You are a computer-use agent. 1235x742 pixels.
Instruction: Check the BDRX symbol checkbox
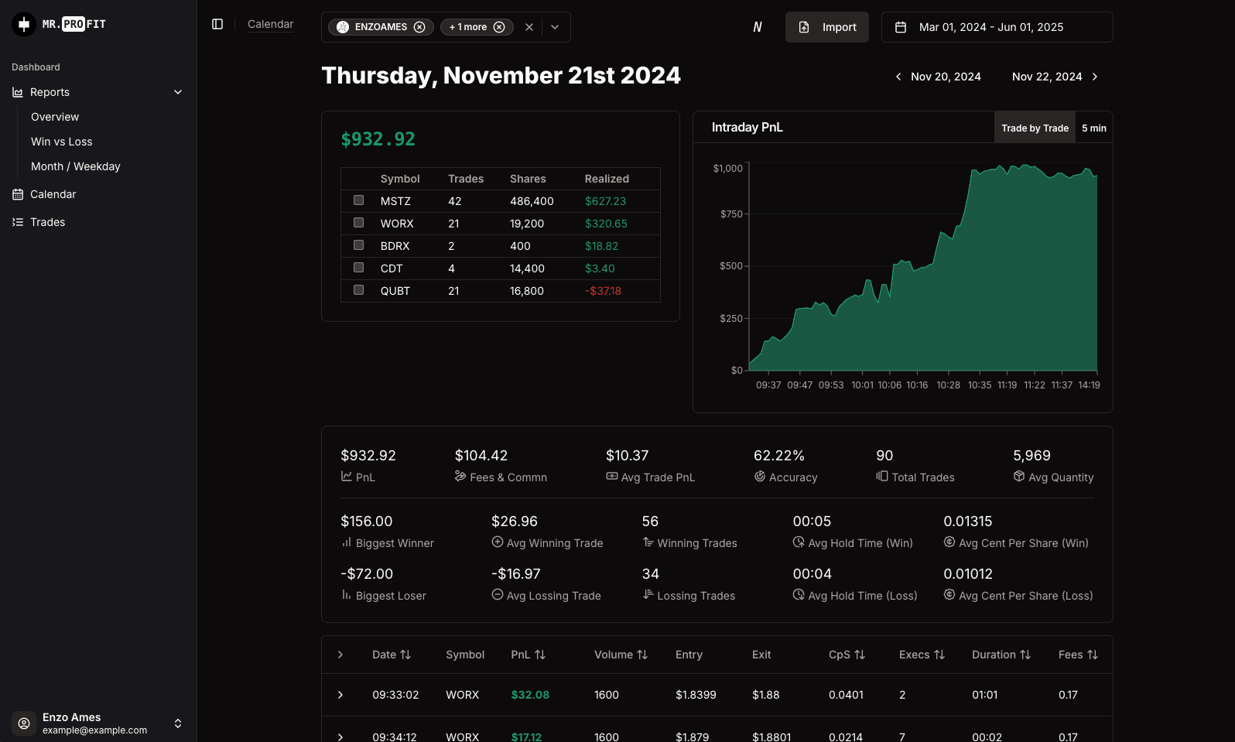(x=358, y=245)
